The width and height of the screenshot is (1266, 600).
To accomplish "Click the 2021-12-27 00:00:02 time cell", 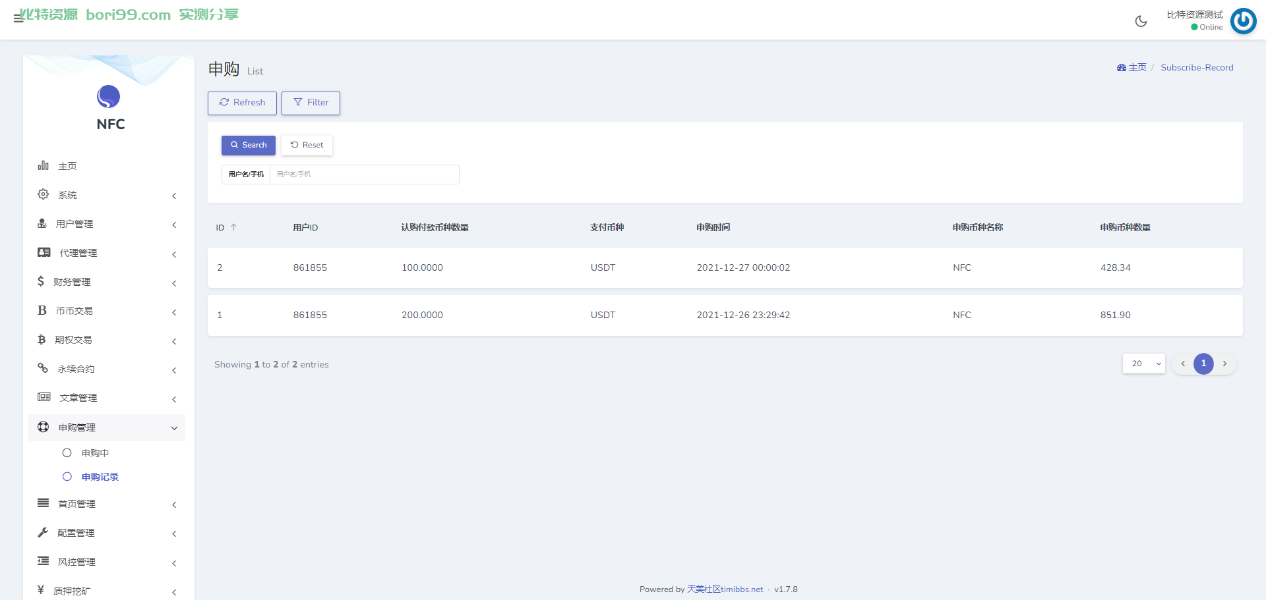I will [x=743, y=267].
